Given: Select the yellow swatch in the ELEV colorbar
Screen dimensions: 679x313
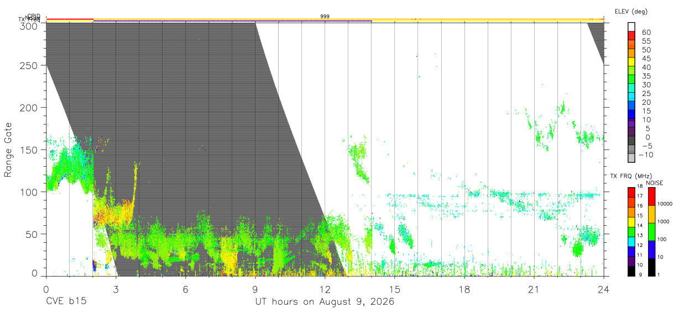Looking at the screenshot, I should click(x=631, y=61).
